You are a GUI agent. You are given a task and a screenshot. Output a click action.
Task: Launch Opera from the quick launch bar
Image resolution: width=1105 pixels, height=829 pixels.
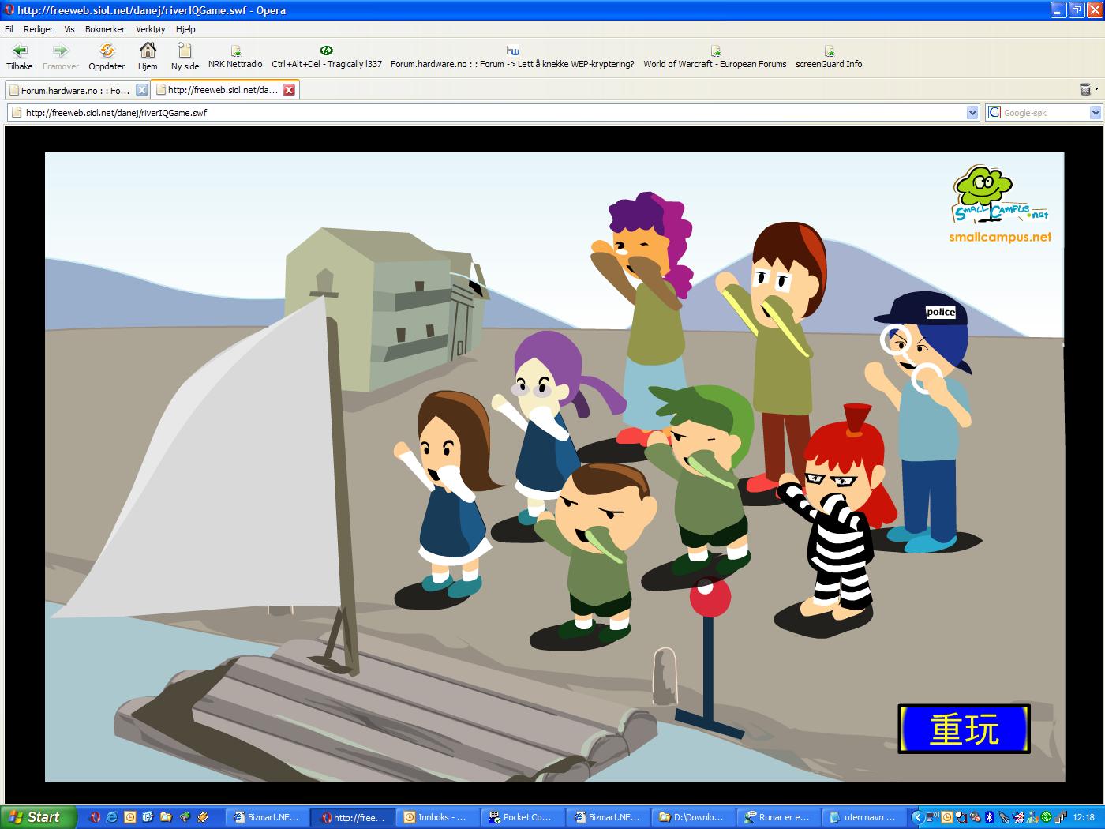95,817
